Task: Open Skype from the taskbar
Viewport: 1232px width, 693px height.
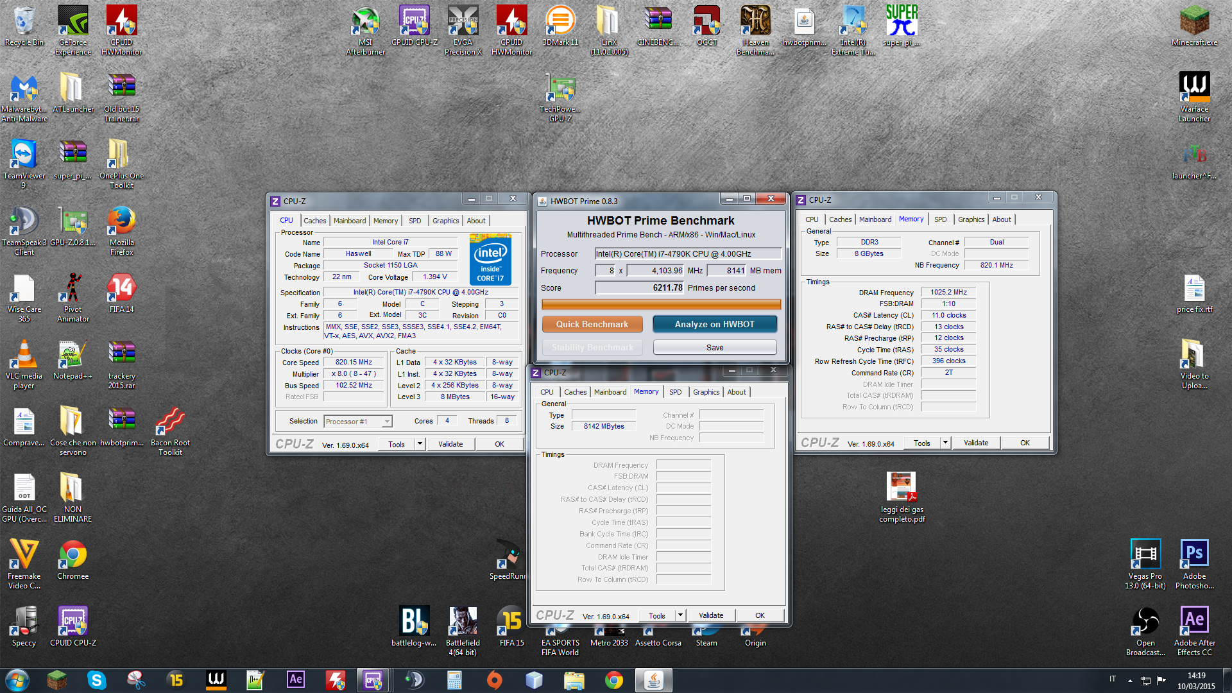Action: pyautogui.click(x=97, y=680)
